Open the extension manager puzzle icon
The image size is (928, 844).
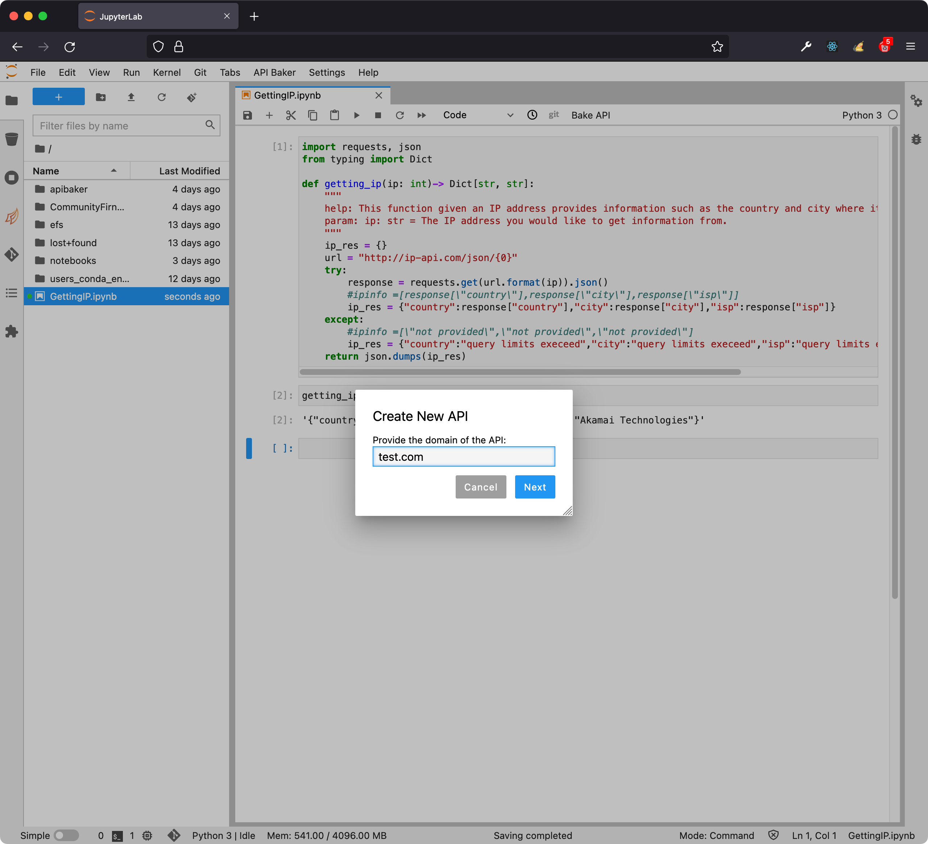click(x=12, y=331)
